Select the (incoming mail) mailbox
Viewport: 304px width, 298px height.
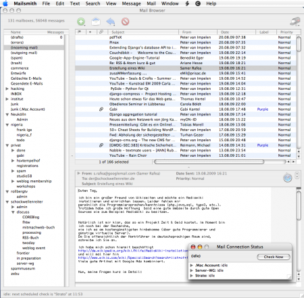pos(34,47)
